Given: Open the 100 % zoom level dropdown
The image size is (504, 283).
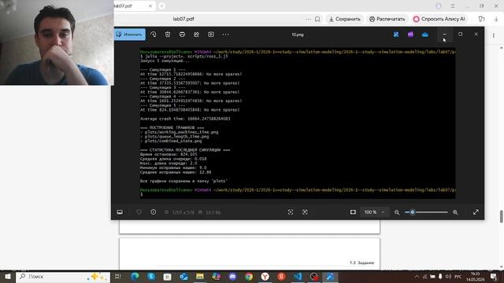Looking at the screenshot, I should tap(375, 212).
